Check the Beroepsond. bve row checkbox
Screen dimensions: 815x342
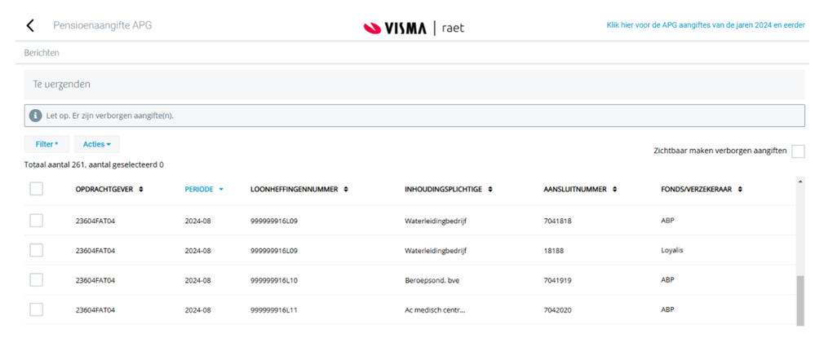click(36, 280)
